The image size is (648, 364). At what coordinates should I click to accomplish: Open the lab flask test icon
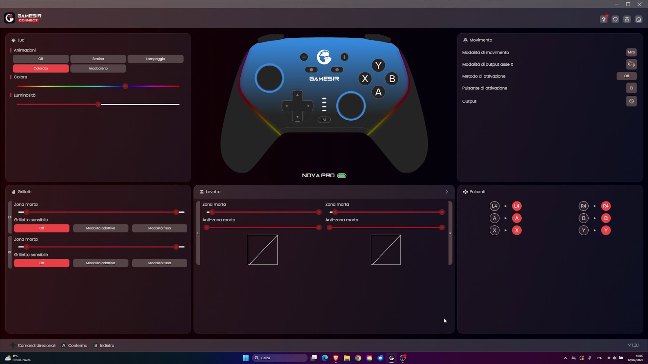[x=627, y=19]
